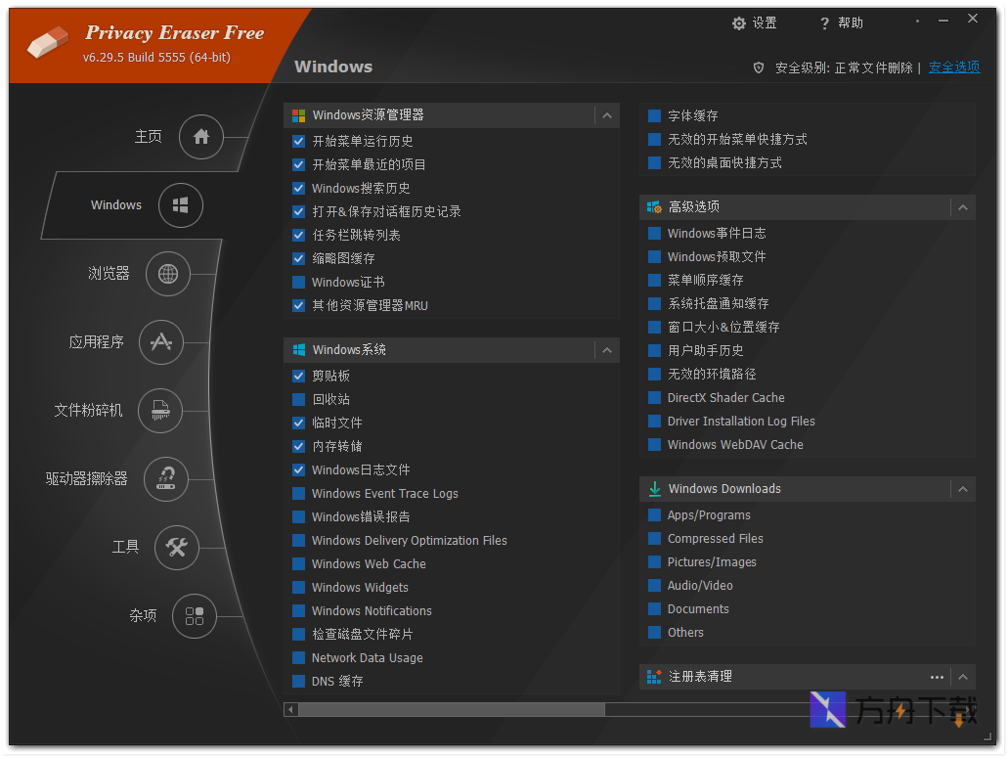Switch to 浏览器 tab label
The height and width of the screenshot is (758, 1008).
pos(109,274)
